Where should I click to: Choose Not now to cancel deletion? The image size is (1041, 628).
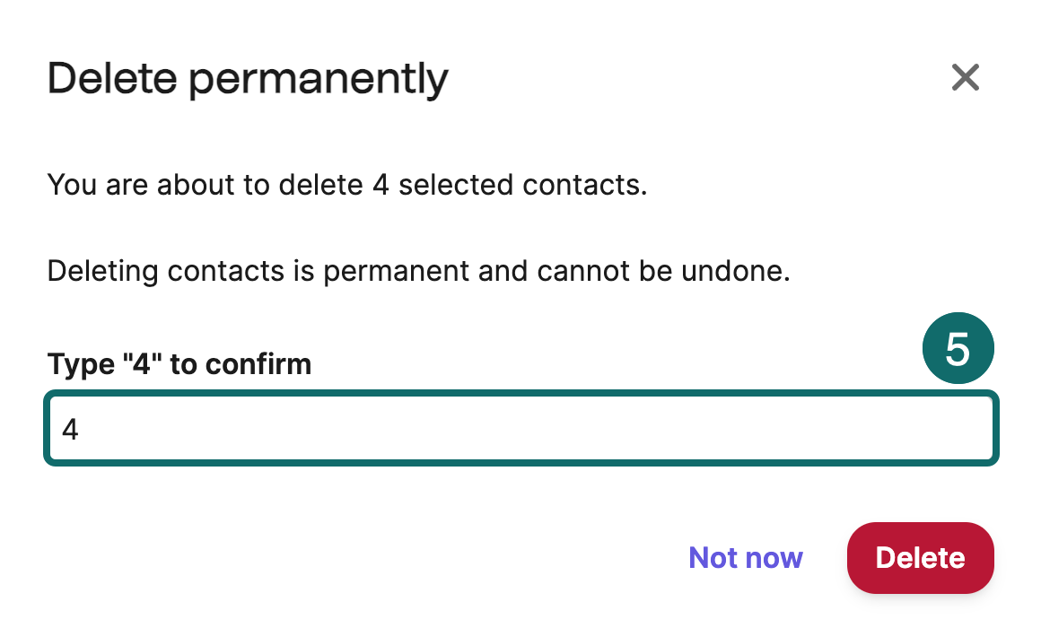pos(745,558)
